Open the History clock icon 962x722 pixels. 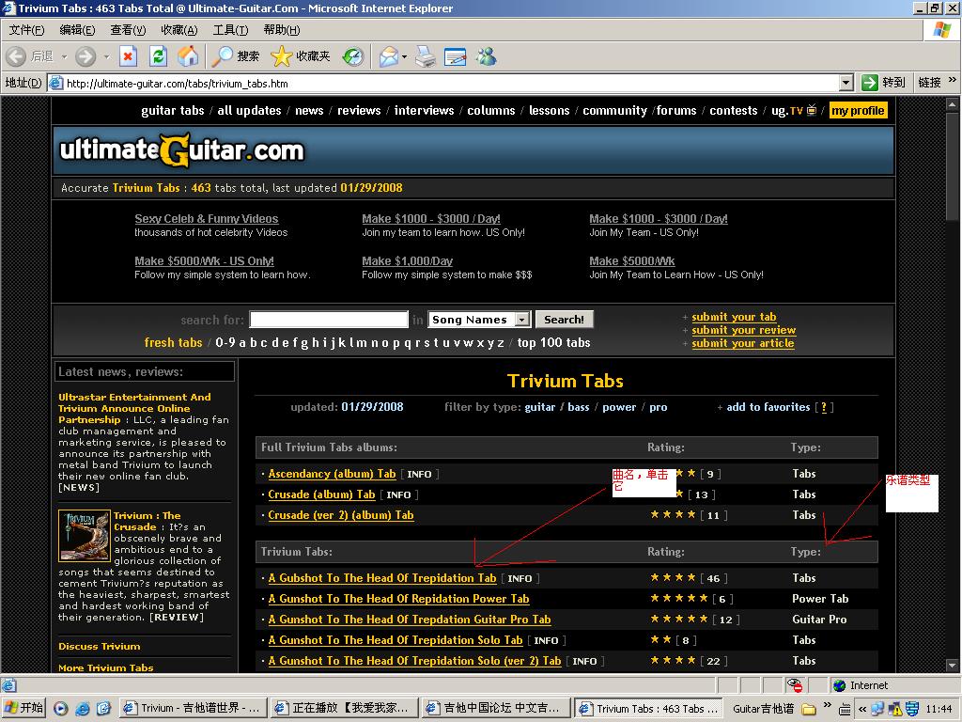tap(353, 56)
